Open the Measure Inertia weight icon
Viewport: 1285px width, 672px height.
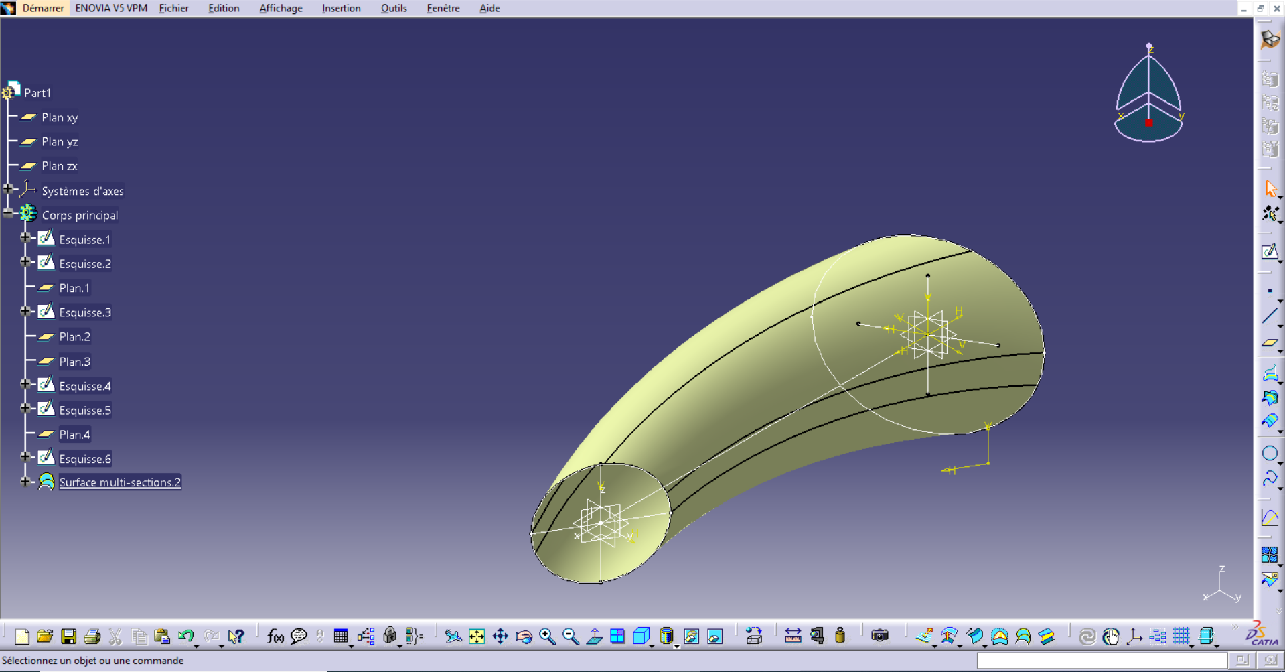point(840,636)
